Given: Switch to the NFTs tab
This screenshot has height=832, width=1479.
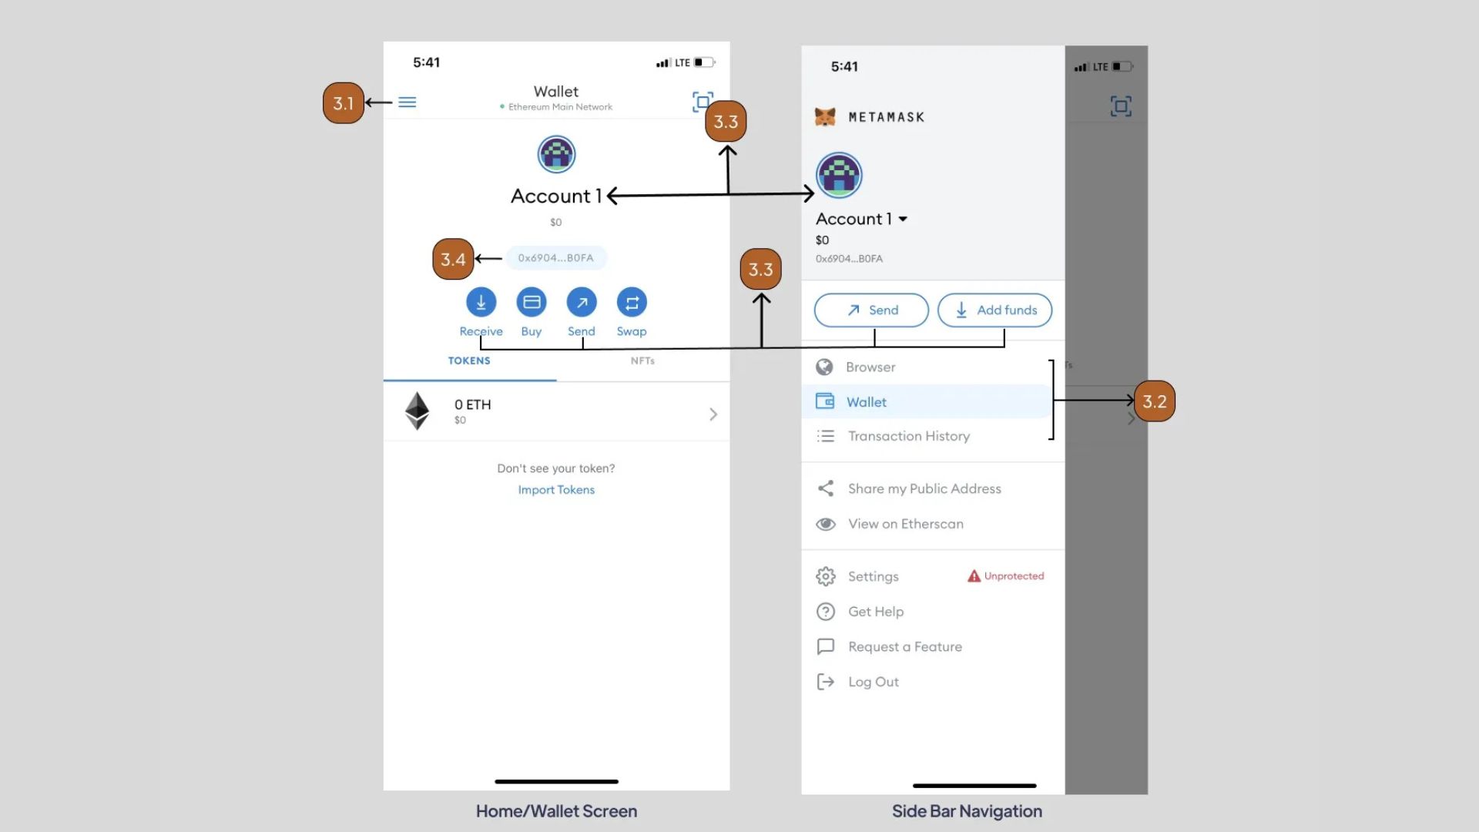Looking at the screenshot, I should (642, 361).
